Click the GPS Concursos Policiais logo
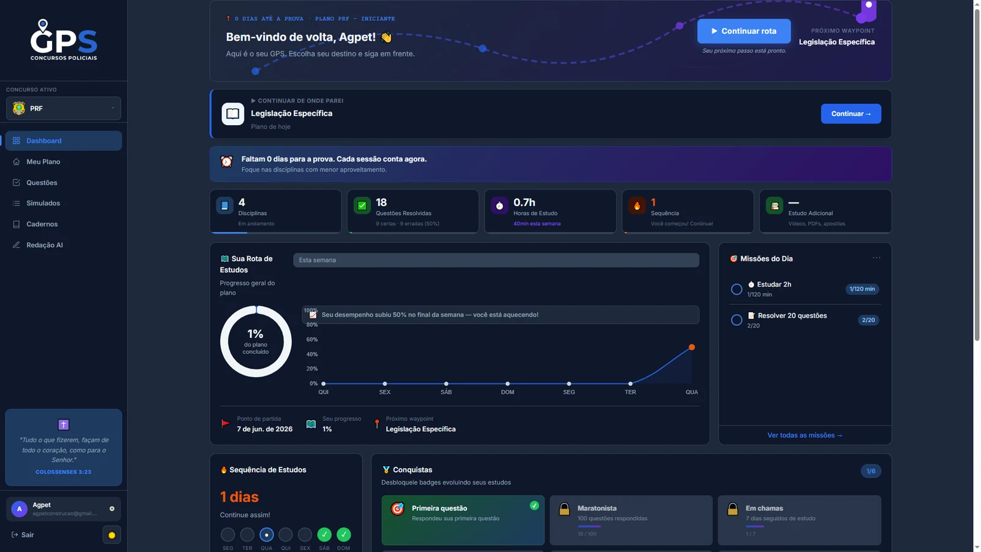Screen dimensions: 981x552 64,40
